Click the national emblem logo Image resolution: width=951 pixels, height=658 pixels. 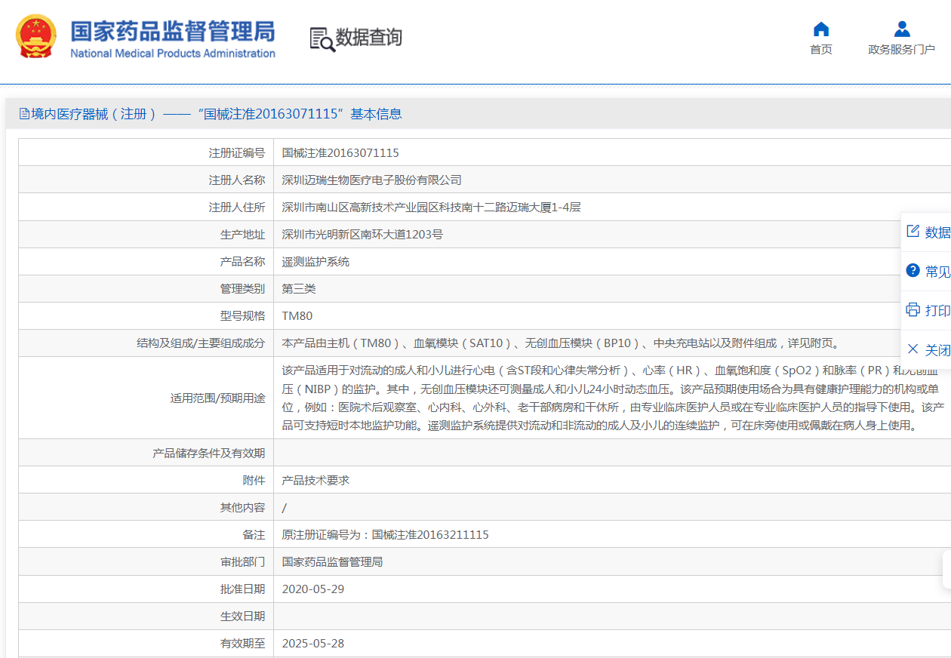[36, 37]
